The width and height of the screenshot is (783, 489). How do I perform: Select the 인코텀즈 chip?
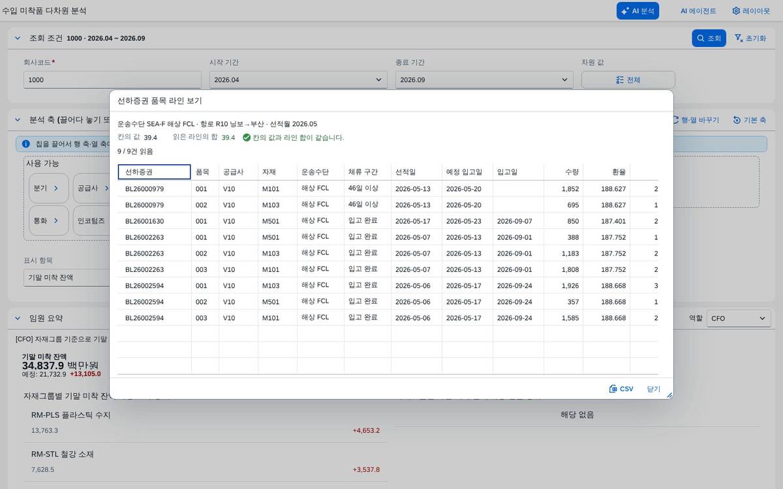91,220
